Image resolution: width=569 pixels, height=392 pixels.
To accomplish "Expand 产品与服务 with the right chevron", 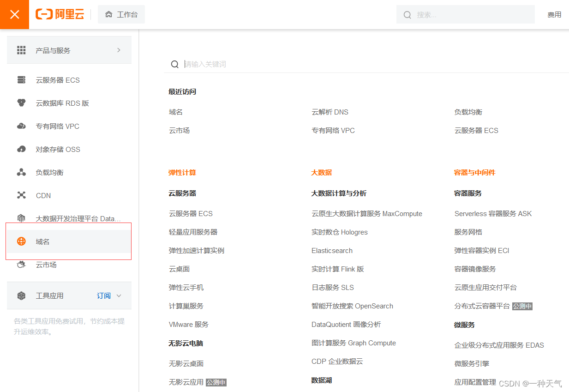I will (x=119, y=50).
